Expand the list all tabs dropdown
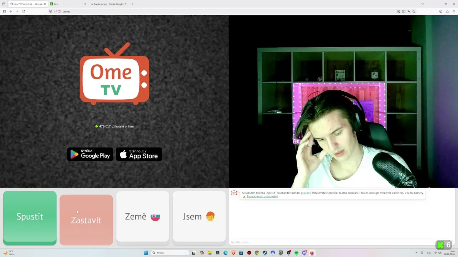Screen dimensions: 458x257 [x=423, y=4]
